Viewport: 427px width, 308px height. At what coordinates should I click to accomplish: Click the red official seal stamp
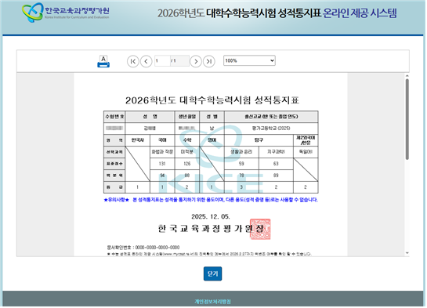point(261,230)
